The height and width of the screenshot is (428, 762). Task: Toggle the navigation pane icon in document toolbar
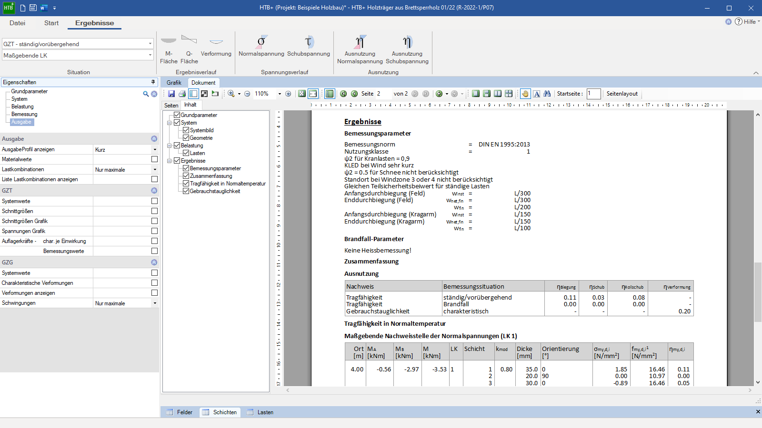click(x=193, y=94)
